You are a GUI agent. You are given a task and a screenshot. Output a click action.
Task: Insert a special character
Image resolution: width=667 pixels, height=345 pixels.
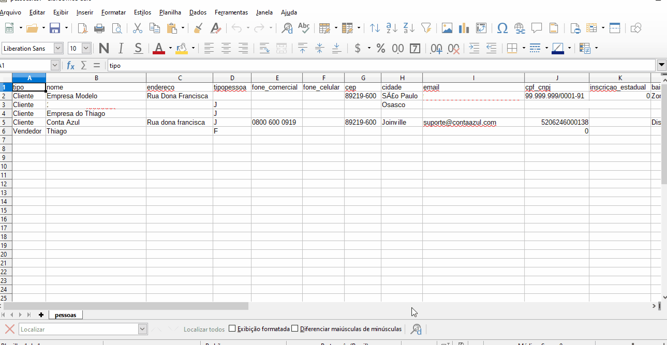[502, 27]
